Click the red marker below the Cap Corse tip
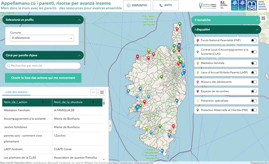The width and height of the screenshot is (269, 164). pos(177,29)
